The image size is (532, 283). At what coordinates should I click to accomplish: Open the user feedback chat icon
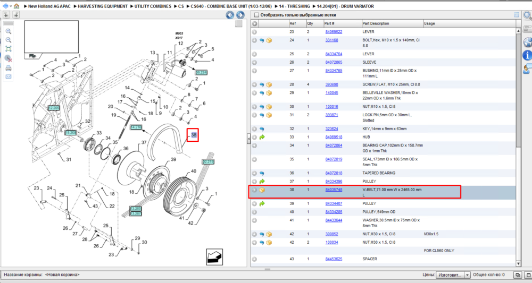click(x=528, y=68)
